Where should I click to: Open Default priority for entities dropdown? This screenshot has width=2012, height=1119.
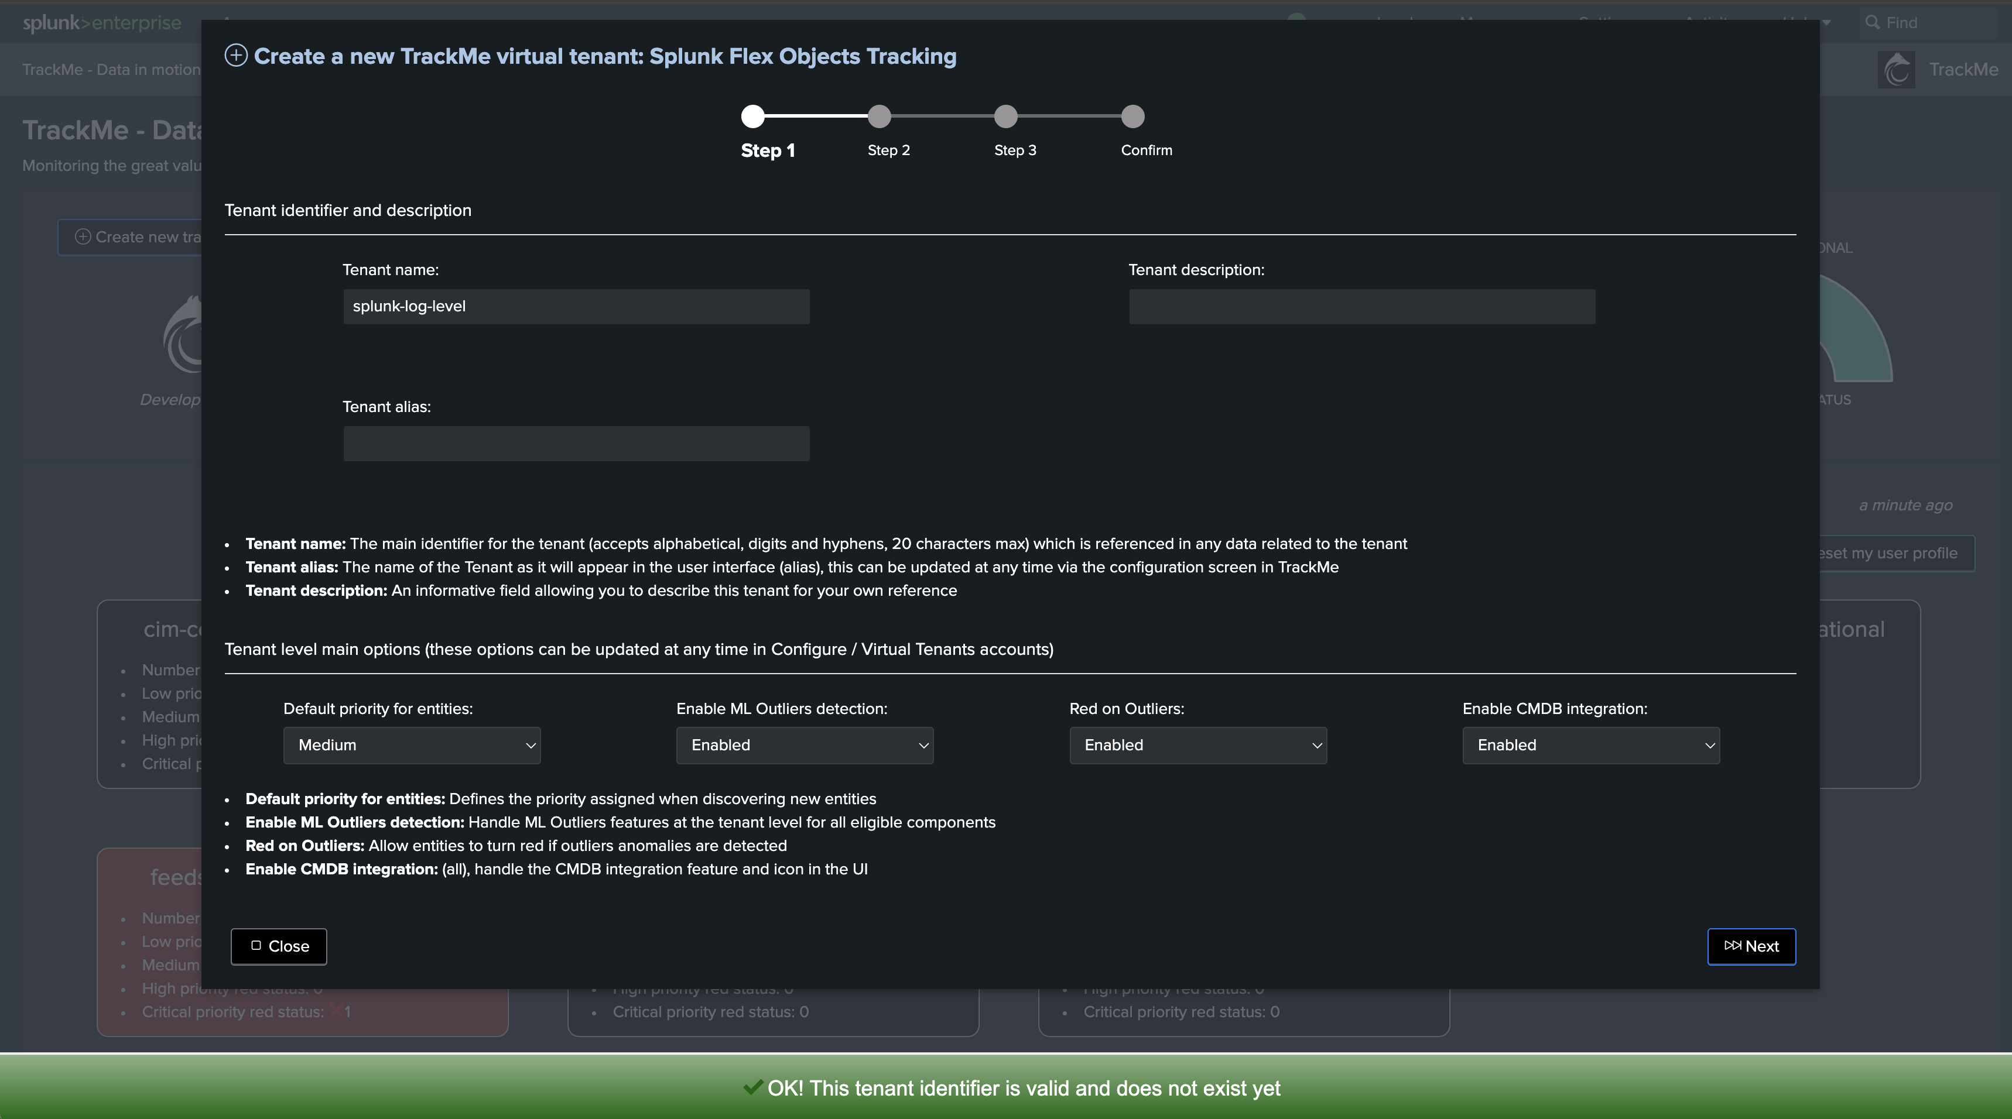click(x=412, y=745)
